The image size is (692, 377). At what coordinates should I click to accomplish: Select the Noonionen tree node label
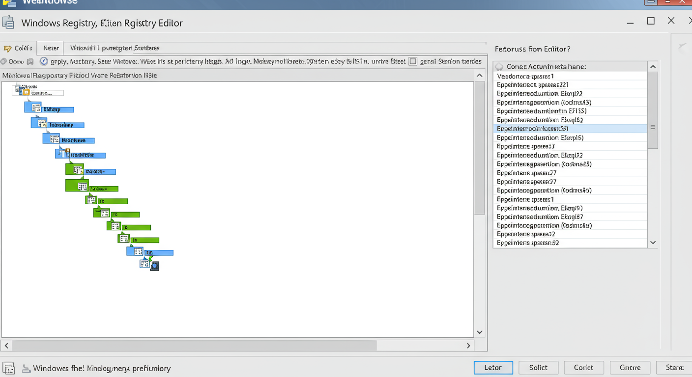tap(77, 140)
